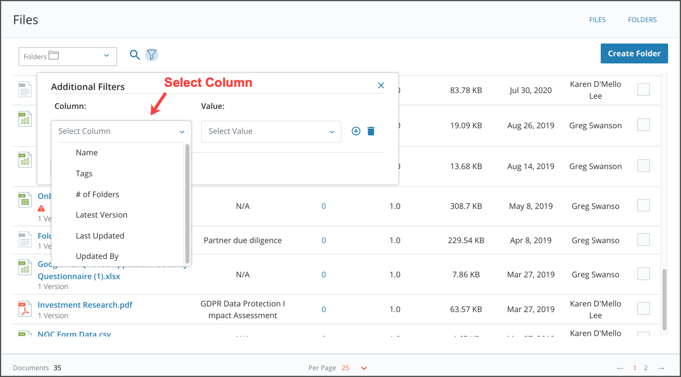Tick the checkbox for the Jul 30, 2020 row
The width and height of the screenshot is (681, 377).
coord(644,89)
